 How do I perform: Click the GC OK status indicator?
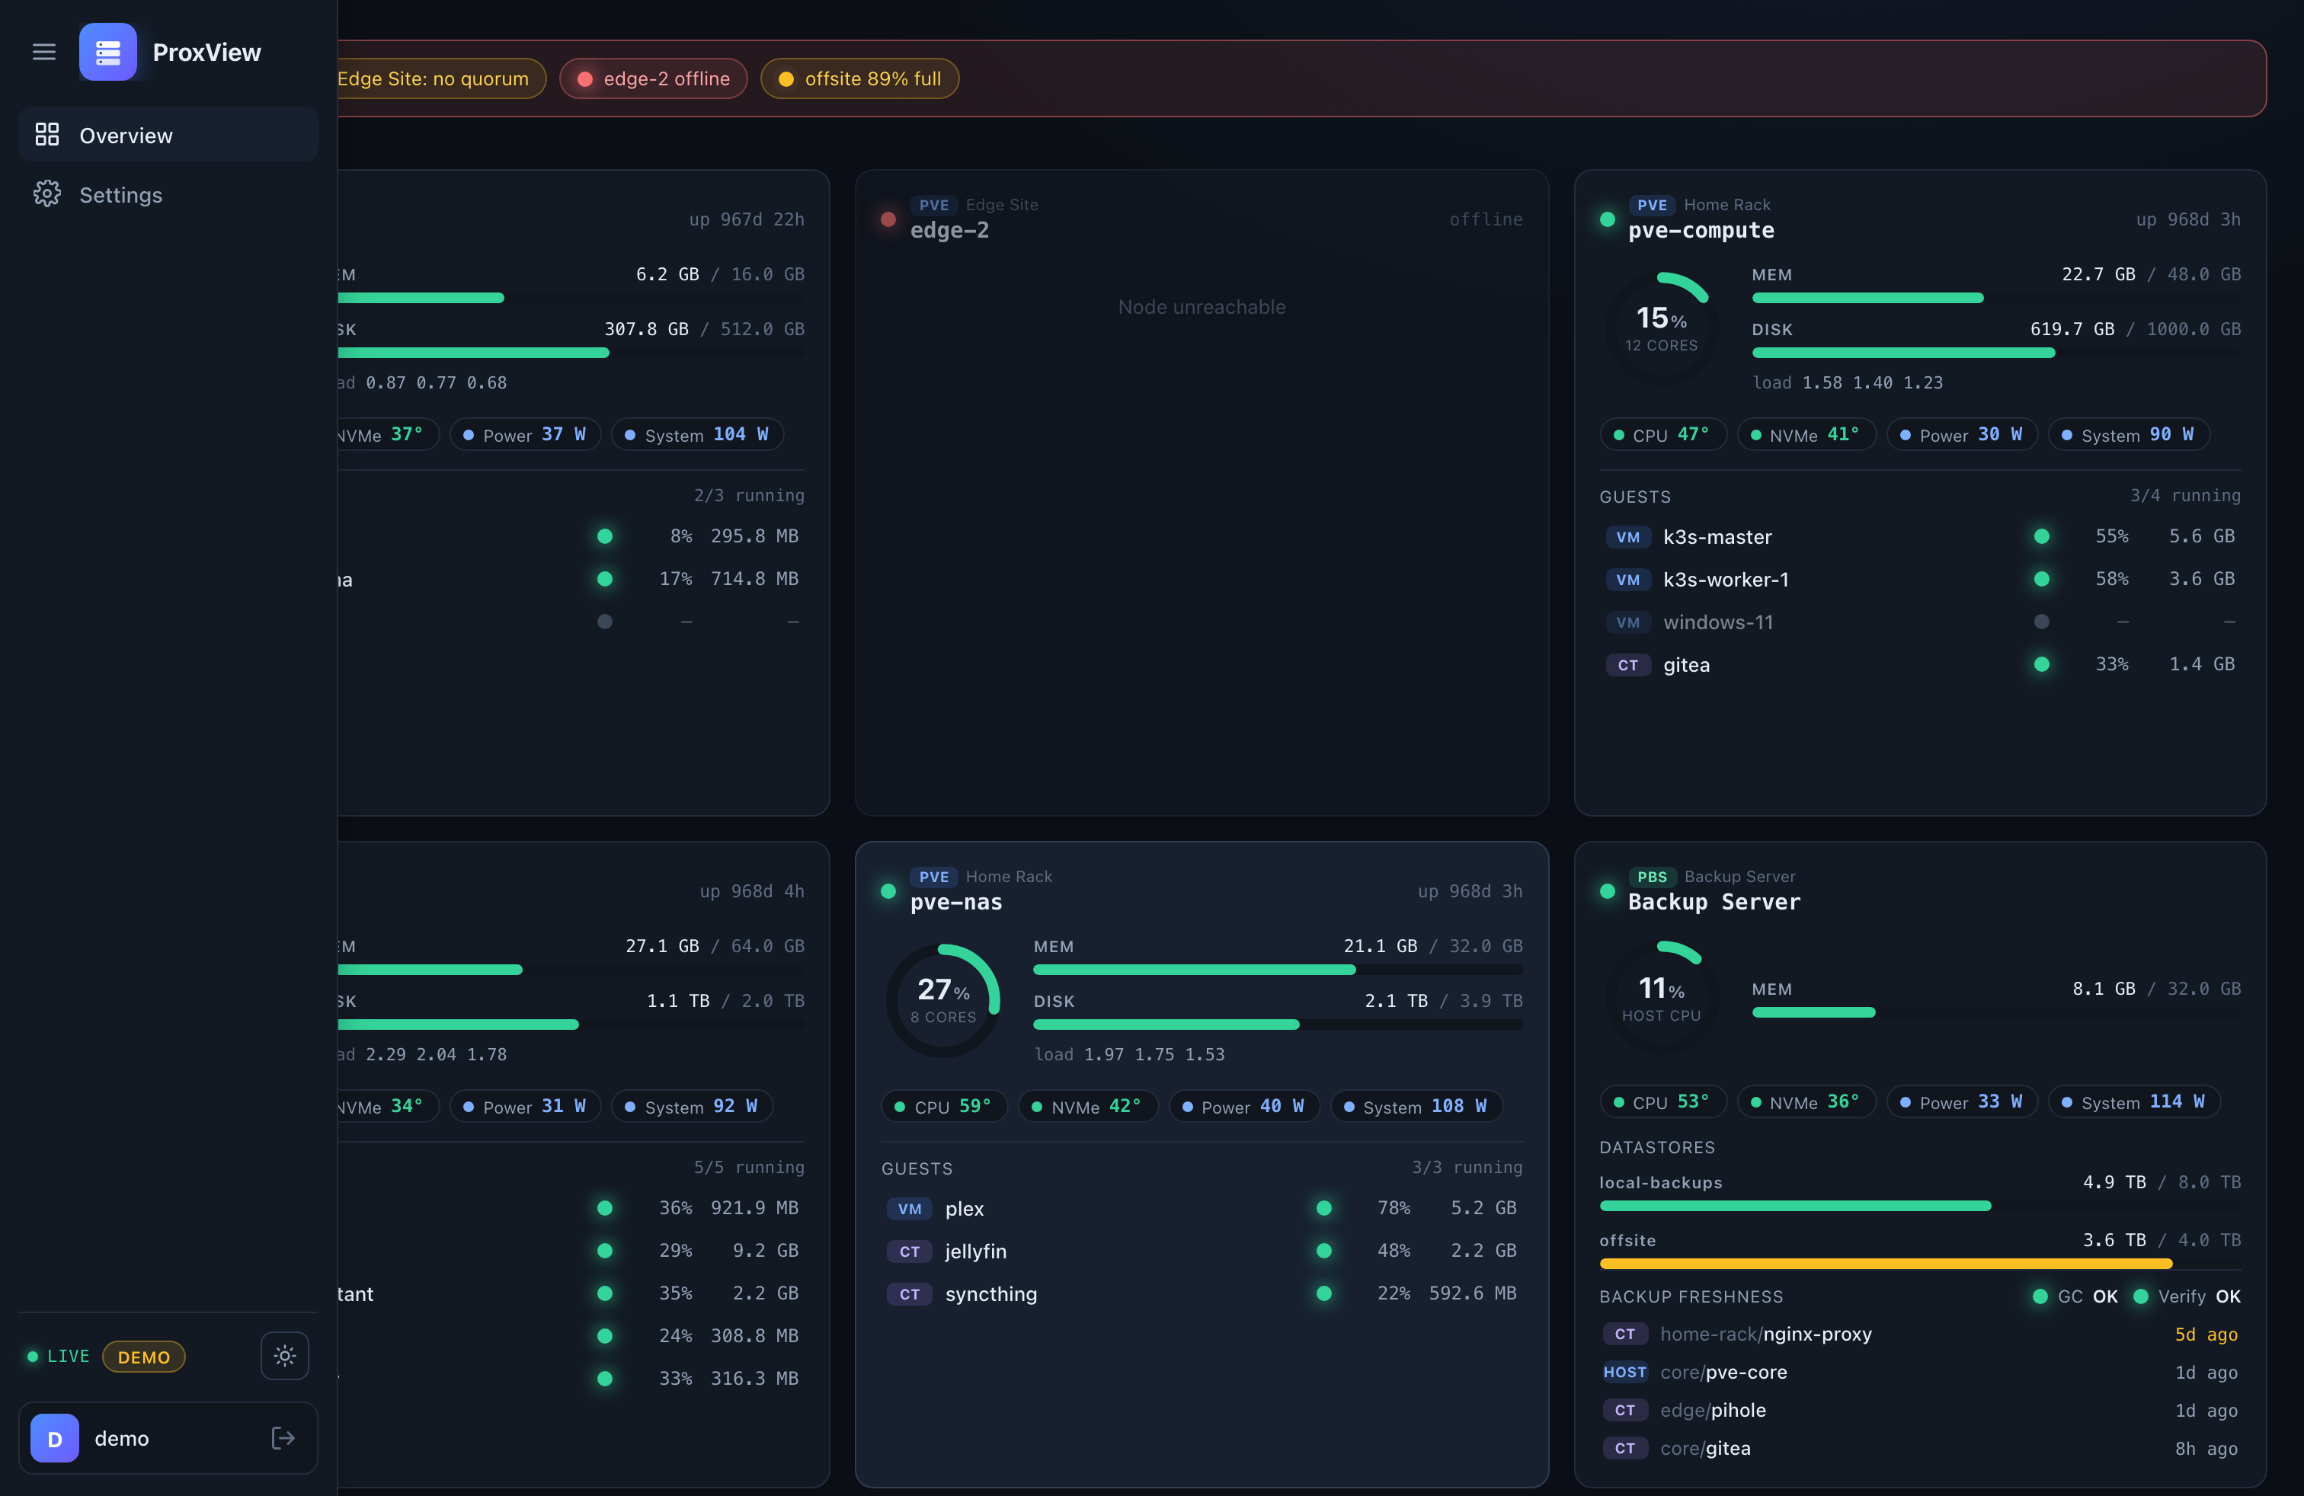pyautogui.click(x=2075, y=1296)
